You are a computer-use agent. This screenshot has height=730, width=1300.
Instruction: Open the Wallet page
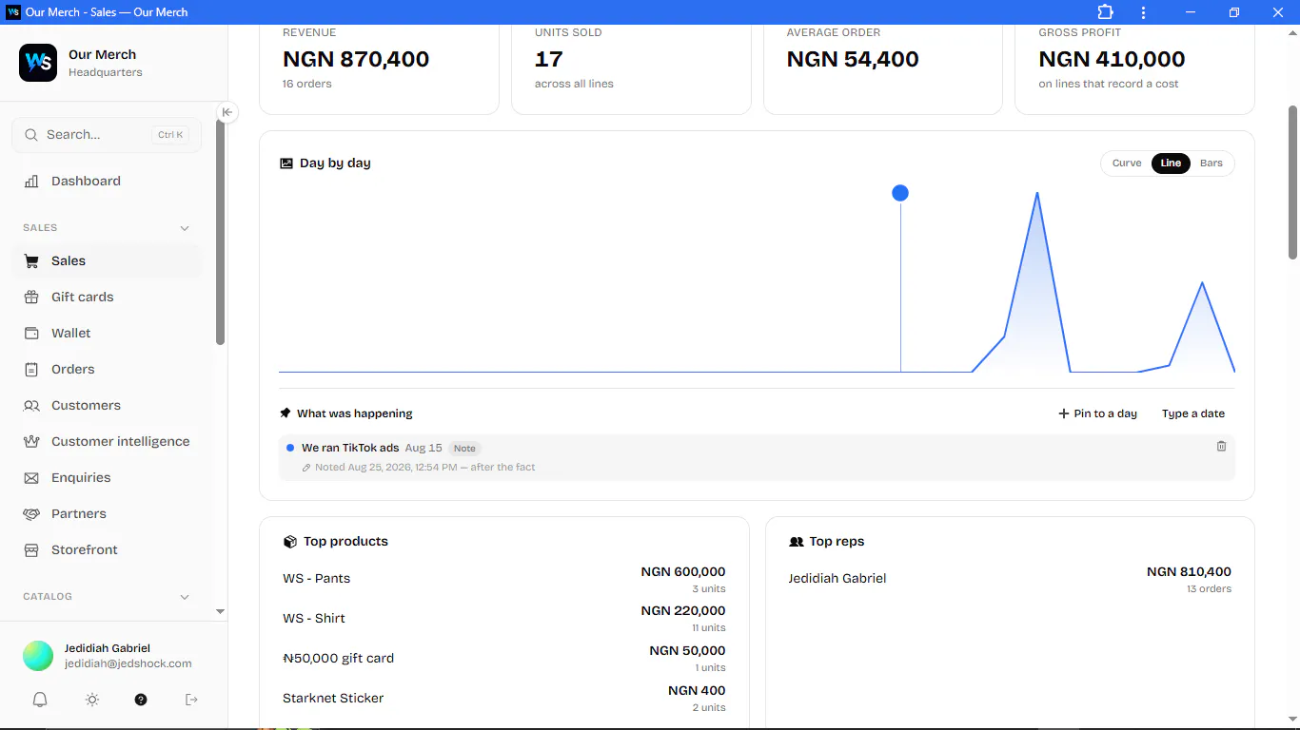click(107, 334)
